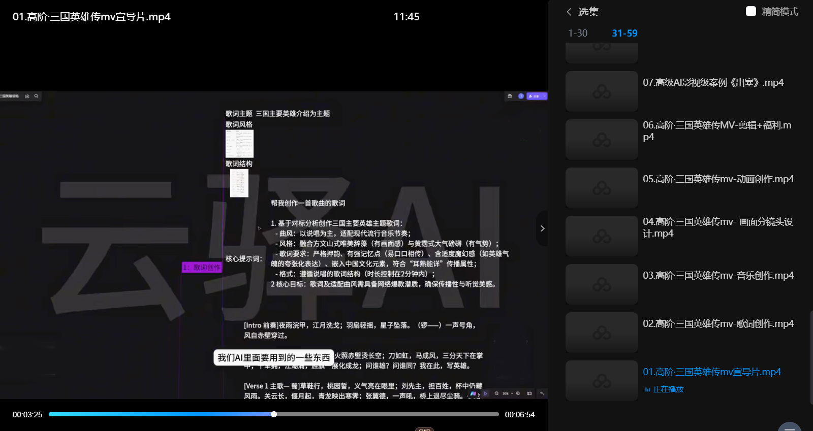Click the thumbnail for 03.高阶-三国英雄传mv-音乐创作
813x431 pixels.
click(602, 284)
